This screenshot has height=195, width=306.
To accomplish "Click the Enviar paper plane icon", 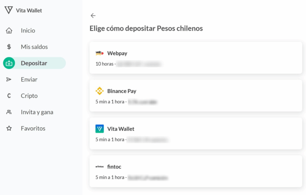I will (9, 79).
